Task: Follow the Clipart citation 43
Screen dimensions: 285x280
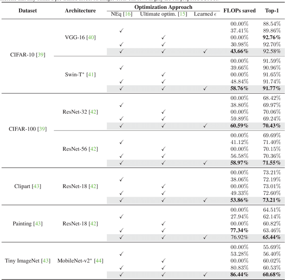Action: click(36, 186)
